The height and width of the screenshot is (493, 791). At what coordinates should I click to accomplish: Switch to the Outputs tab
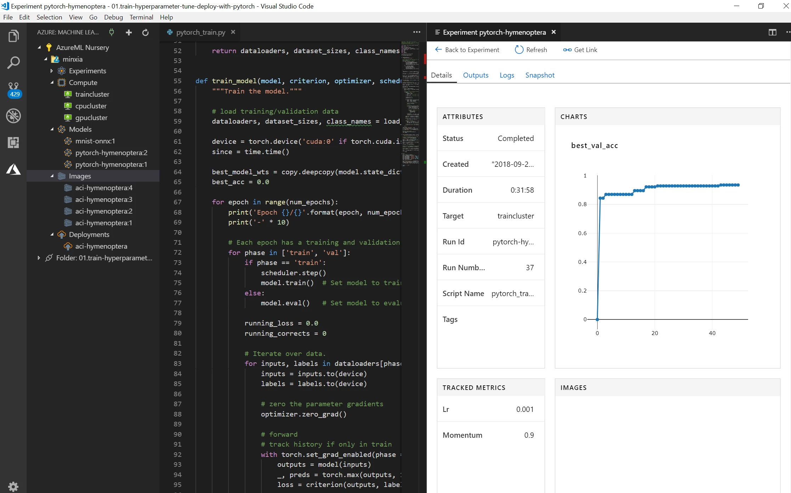coord(475,74)
